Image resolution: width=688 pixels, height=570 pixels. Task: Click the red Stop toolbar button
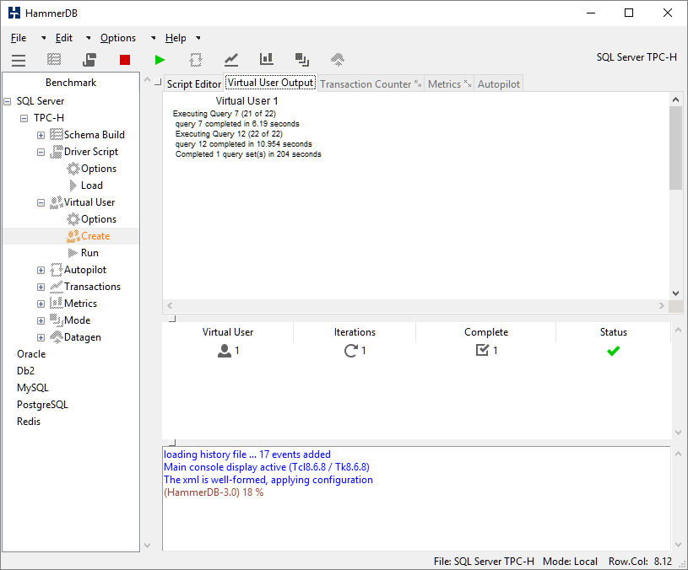point(125,60)
